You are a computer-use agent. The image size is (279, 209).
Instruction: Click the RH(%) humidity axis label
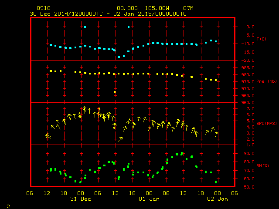pyautogui.click(x=262, y=165)
